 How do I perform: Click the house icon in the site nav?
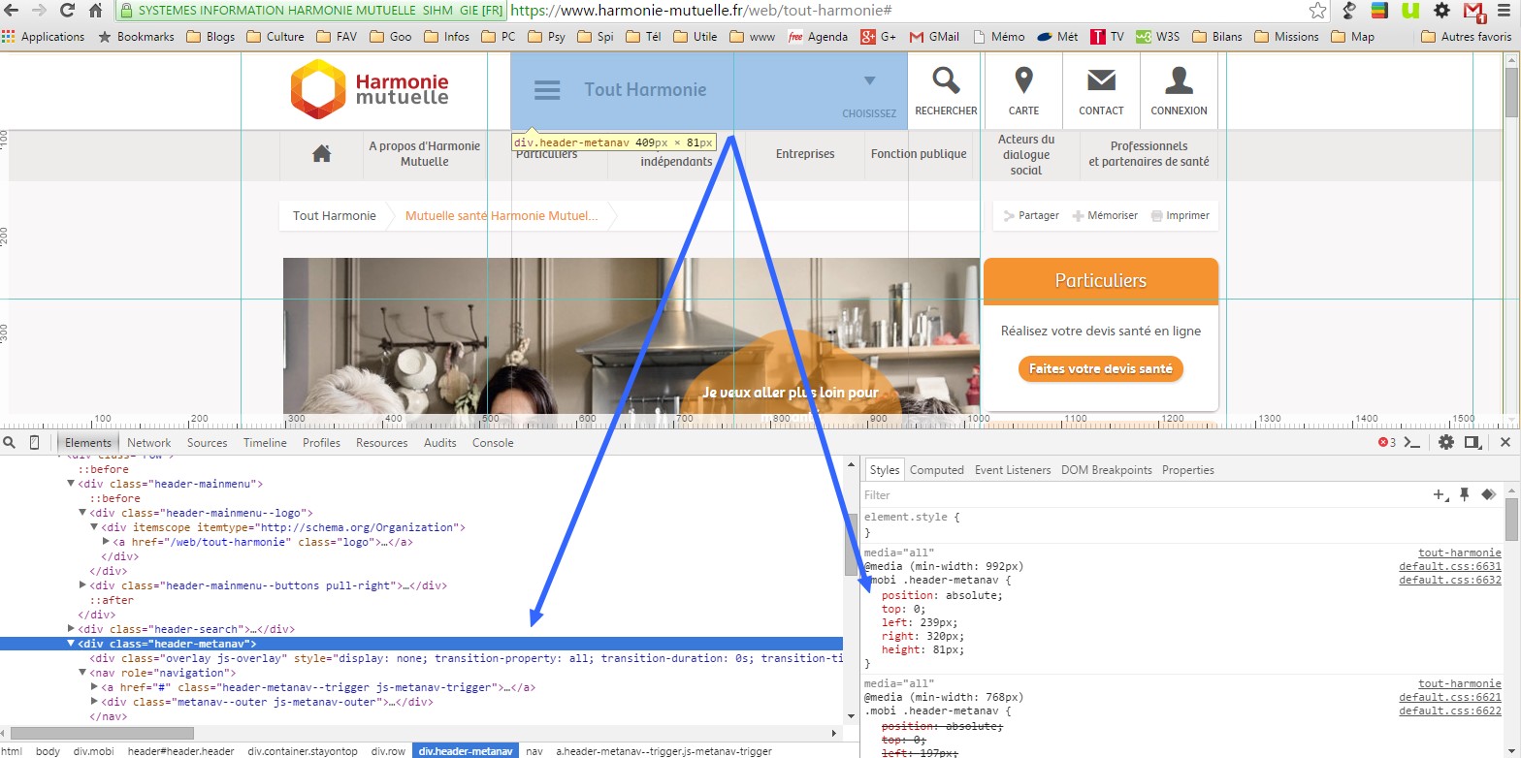pos(321,153)
